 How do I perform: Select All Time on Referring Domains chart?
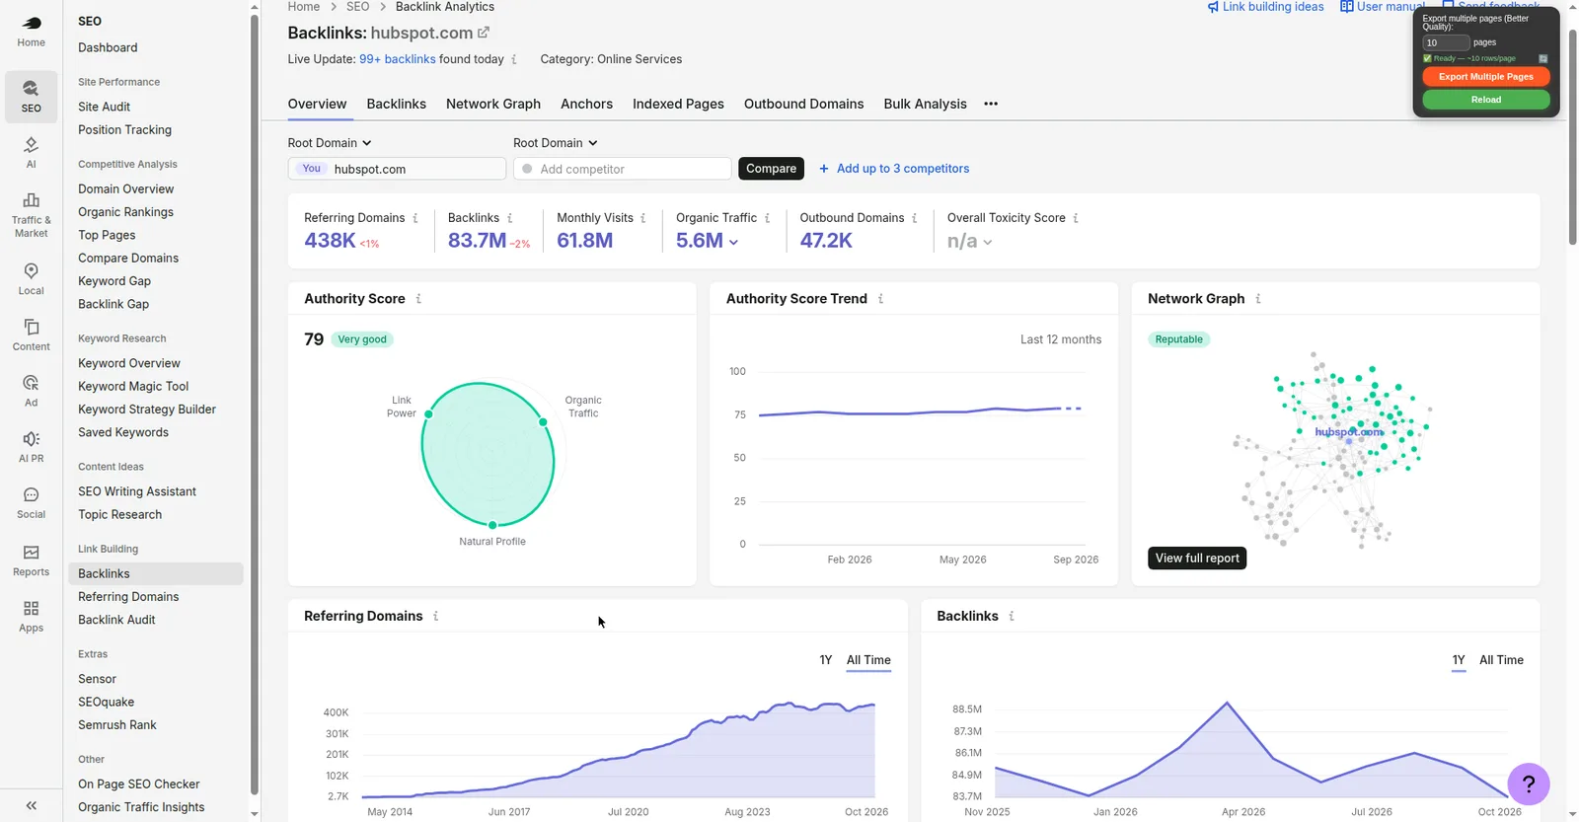point(868,660)
